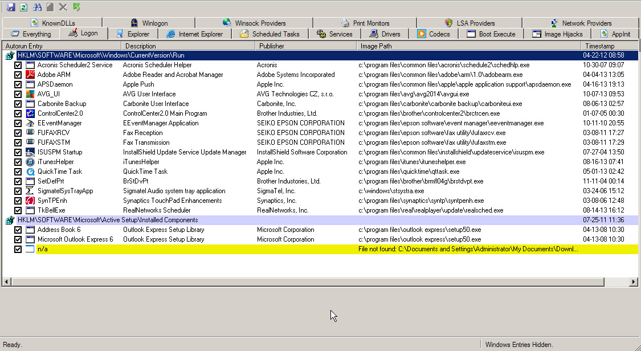
Task: Click the registry icon beside Active Setup key
Action: (10, 221)
